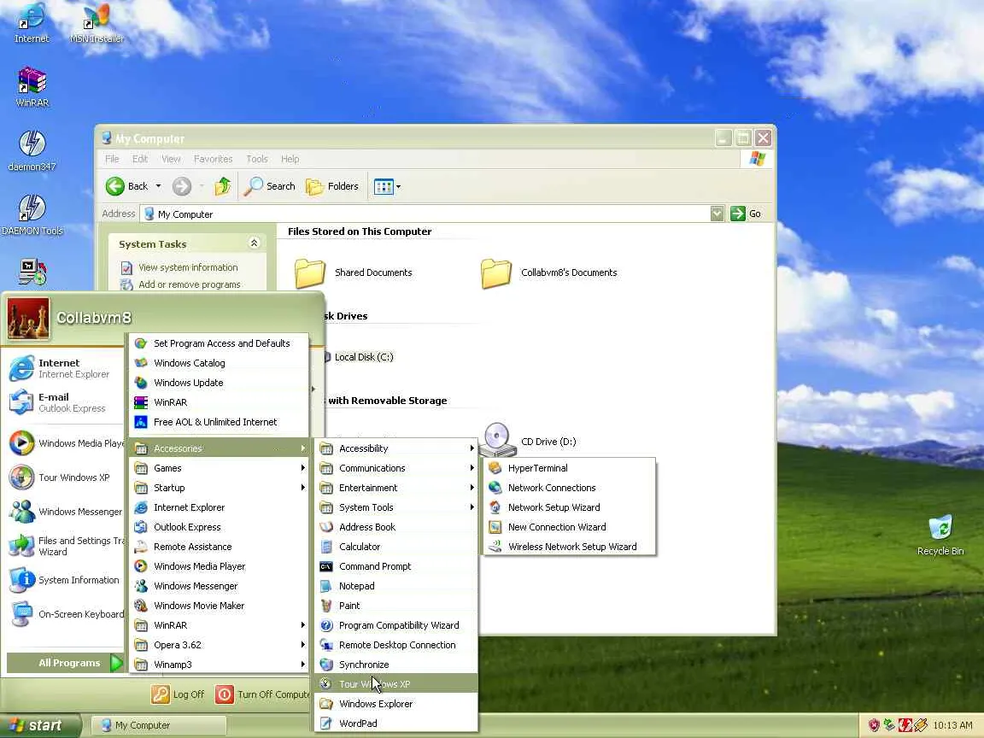Launch Remote Assistance from programs list
Screen dimensions: 984x738
219,547
